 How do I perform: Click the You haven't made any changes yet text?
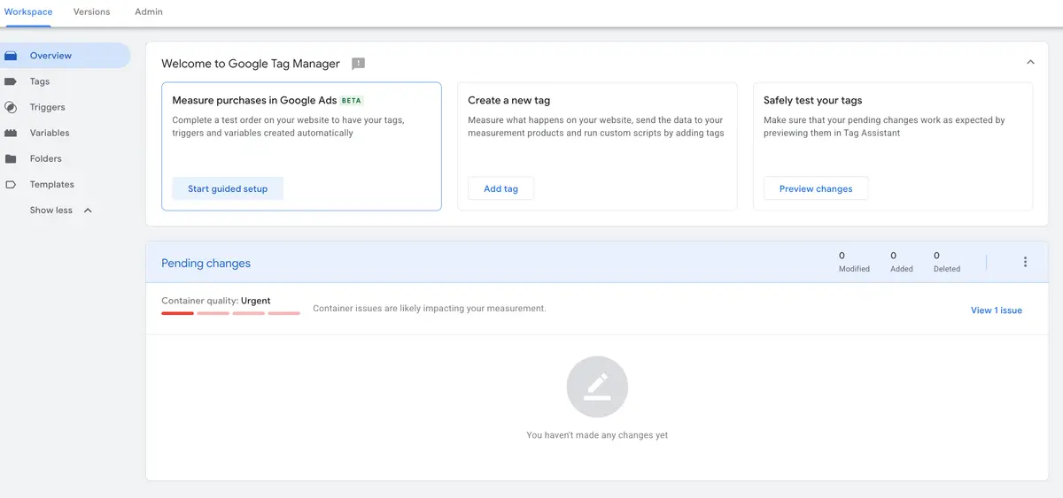pyautogui.click(x=597, y=435)
